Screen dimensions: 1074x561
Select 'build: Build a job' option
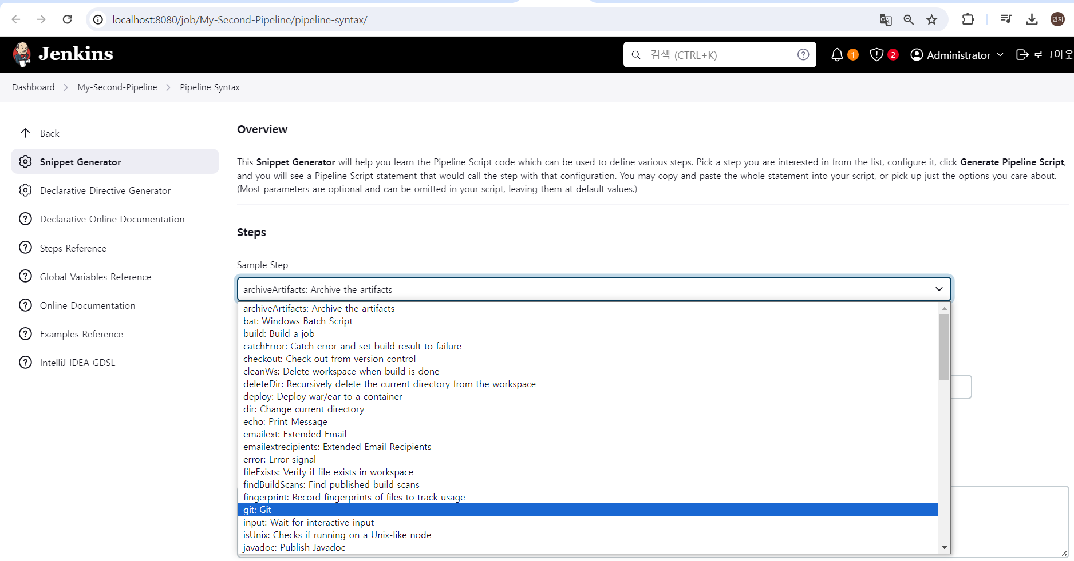coord(588,333)
